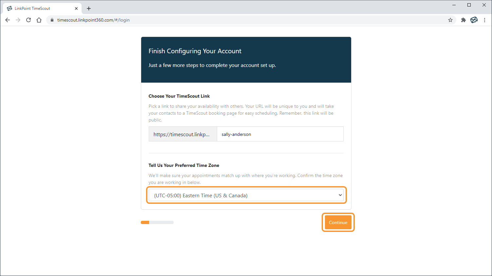Reload the page with the refresh icon
Screen dimensions: 492x276
pyautogui.click(x=28, y=20)
